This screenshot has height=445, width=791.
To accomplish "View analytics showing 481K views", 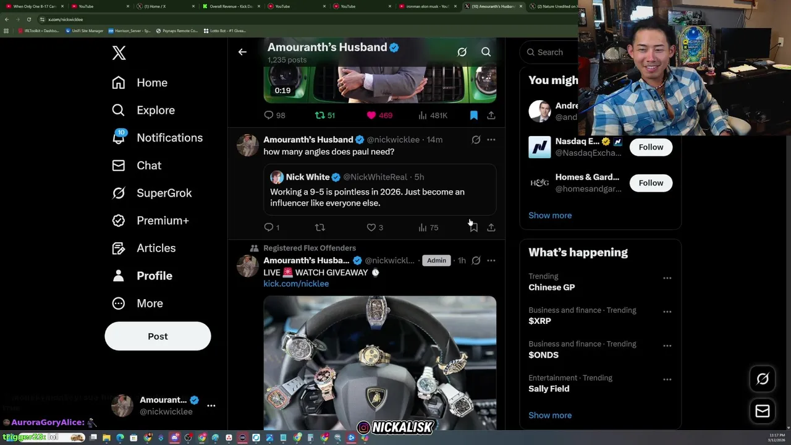I will coord(433,115).
